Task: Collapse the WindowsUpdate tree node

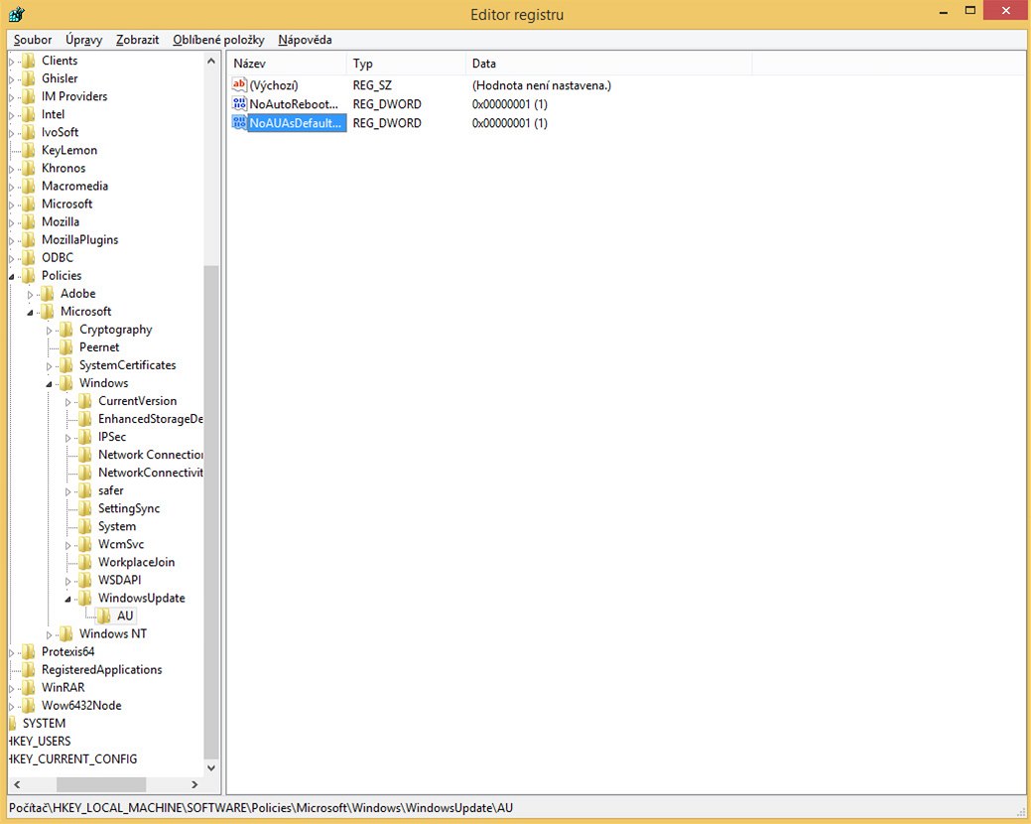Action: pyautogui.click(x=68, y=599)
